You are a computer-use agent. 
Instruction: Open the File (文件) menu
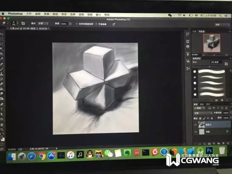[x=29, y=14]
